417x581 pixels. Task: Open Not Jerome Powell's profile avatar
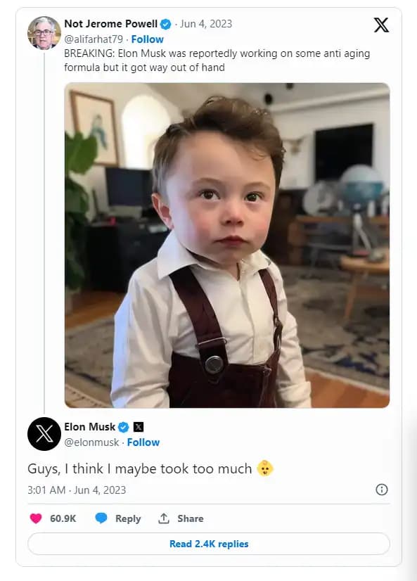click(44, 32)
